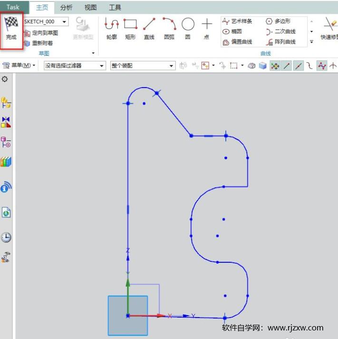Choose 阵列曲线 pattern curve tool
338x339 pixels.
pyautogui.click(x=280, y=42)
